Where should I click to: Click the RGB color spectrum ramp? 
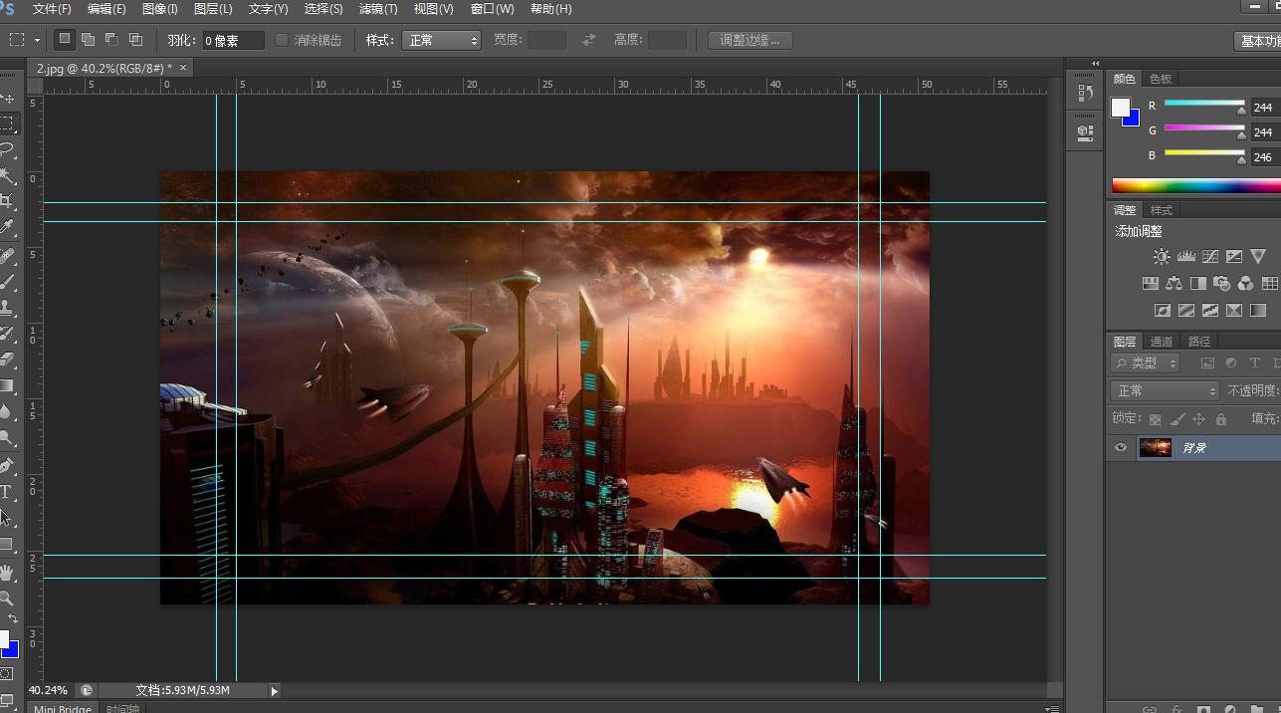point(1195,185)
